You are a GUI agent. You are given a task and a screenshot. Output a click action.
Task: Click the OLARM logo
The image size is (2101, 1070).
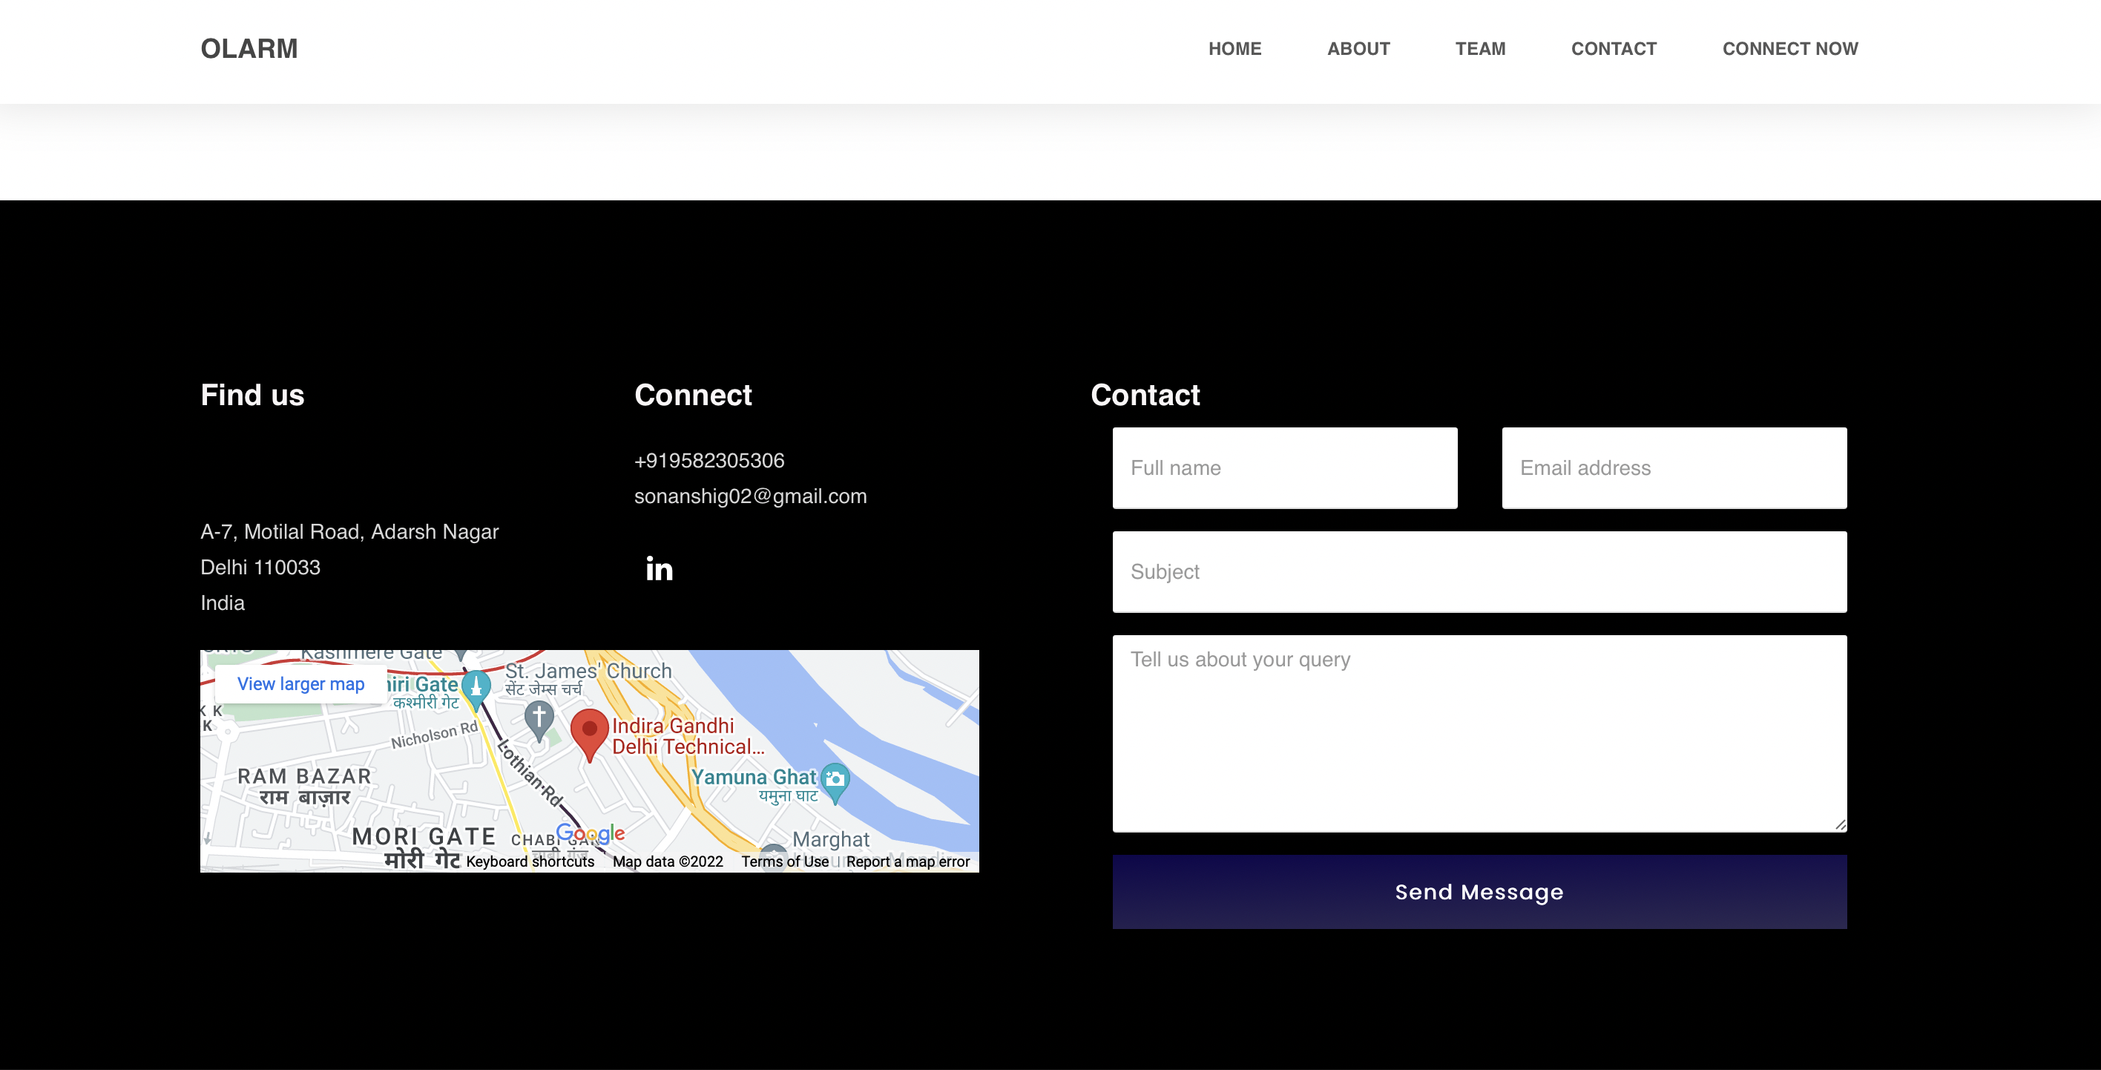(249, 48)
